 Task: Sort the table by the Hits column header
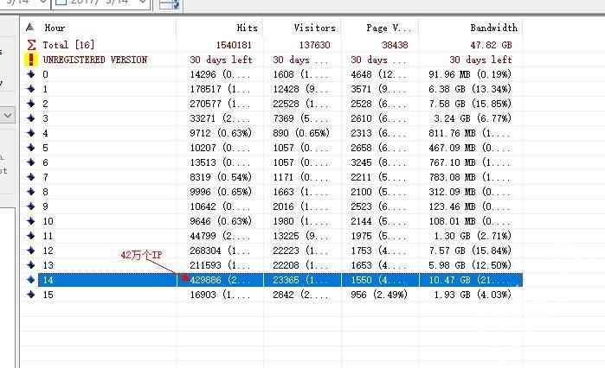pos(247,28)
